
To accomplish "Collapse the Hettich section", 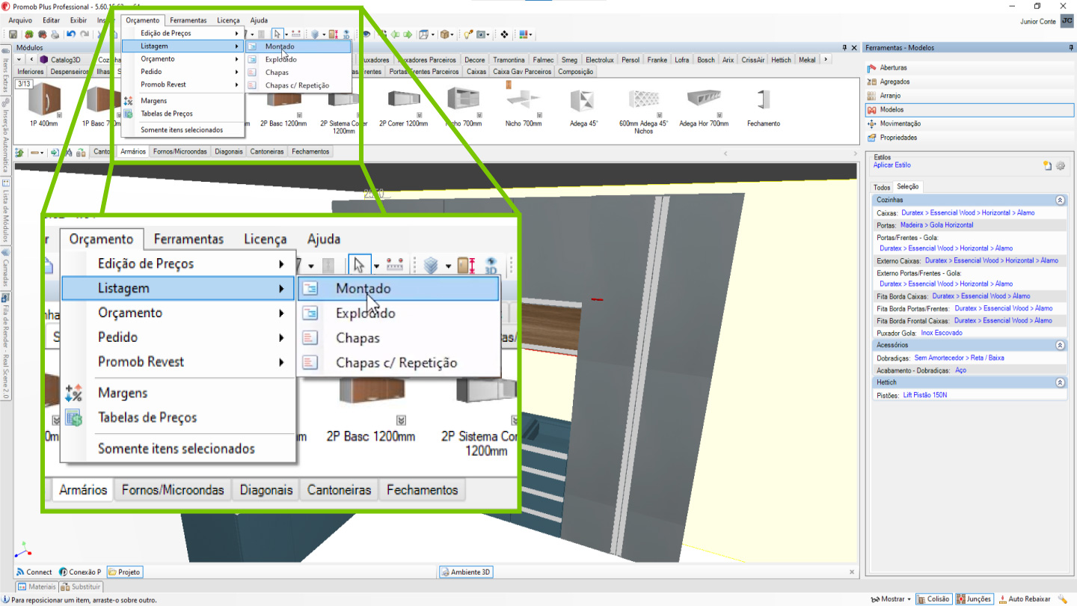I will [x=1060, y=382].
